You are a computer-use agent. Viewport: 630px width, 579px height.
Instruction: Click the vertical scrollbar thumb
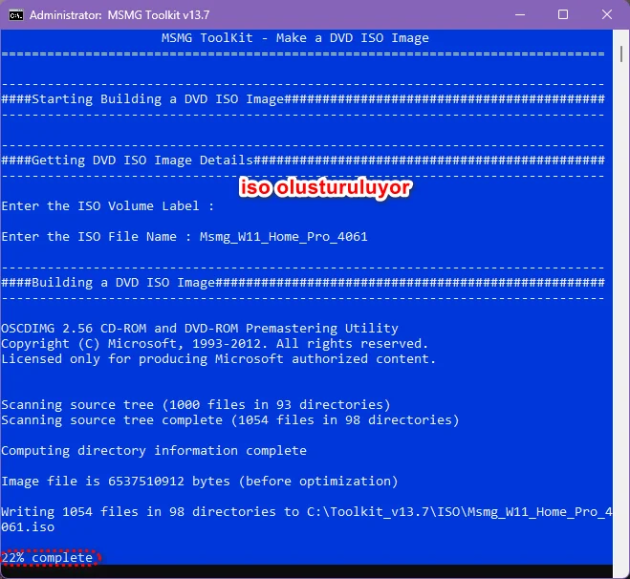click(x=621, y=54)
